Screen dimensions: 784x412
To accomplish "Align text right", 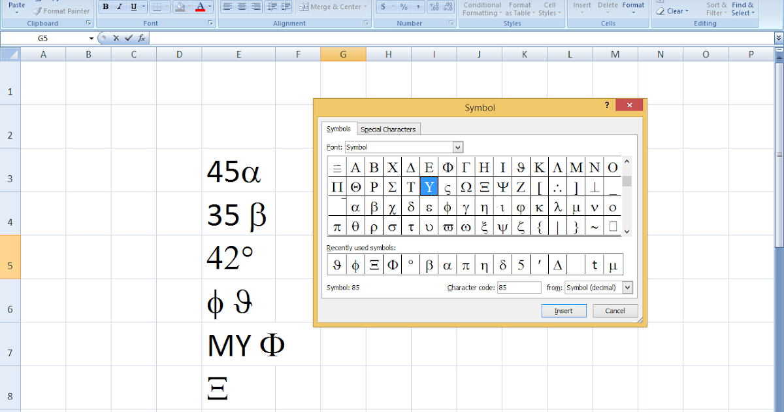I will point(255,7).
